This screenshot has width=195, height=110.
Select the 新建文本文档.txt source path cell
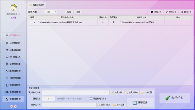tap(67, 22)
